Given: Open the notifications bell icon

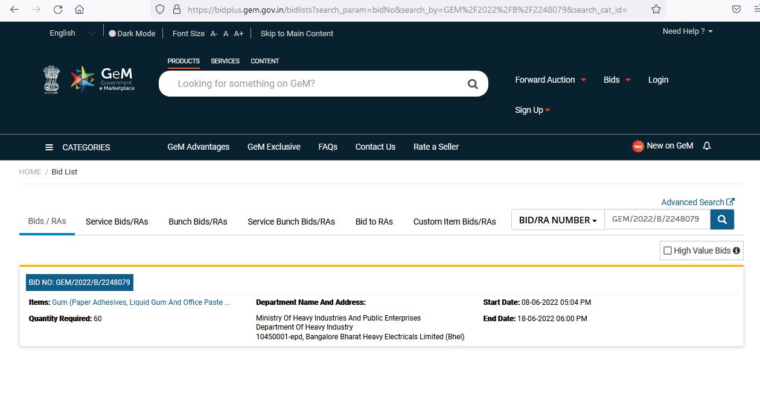Looking at the screenshot, I should tap(707, 146).
